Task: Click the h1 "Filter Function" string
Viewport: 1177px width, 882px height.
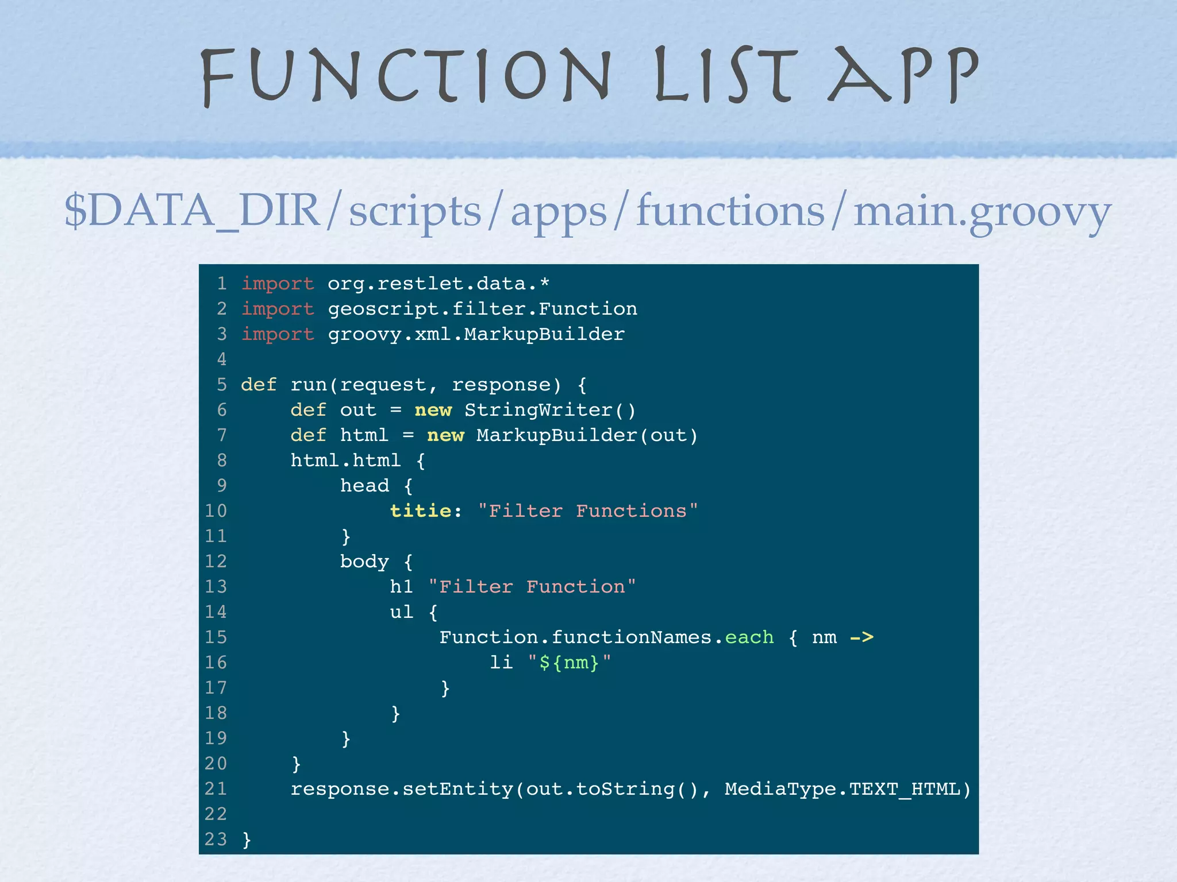Action: (x=532, y=587)
